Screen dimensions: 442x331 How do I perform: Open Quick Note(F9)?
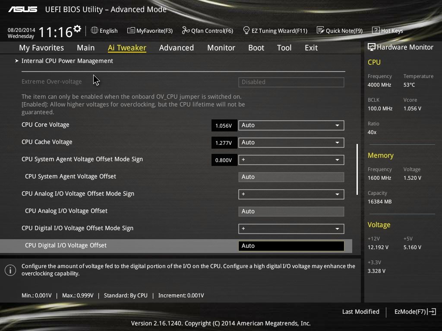pyautogui.click(x=340, y=31)
